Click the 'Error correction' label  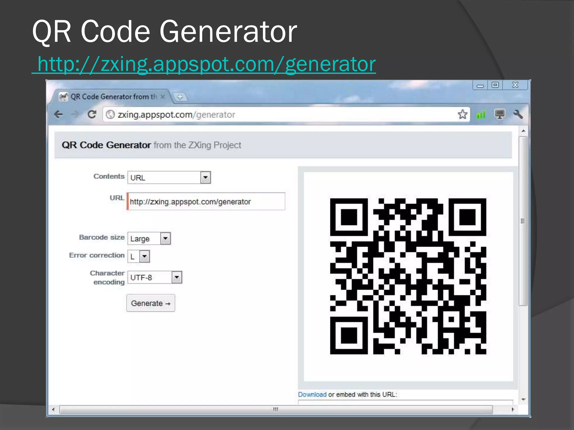click(x=97, y=255)
